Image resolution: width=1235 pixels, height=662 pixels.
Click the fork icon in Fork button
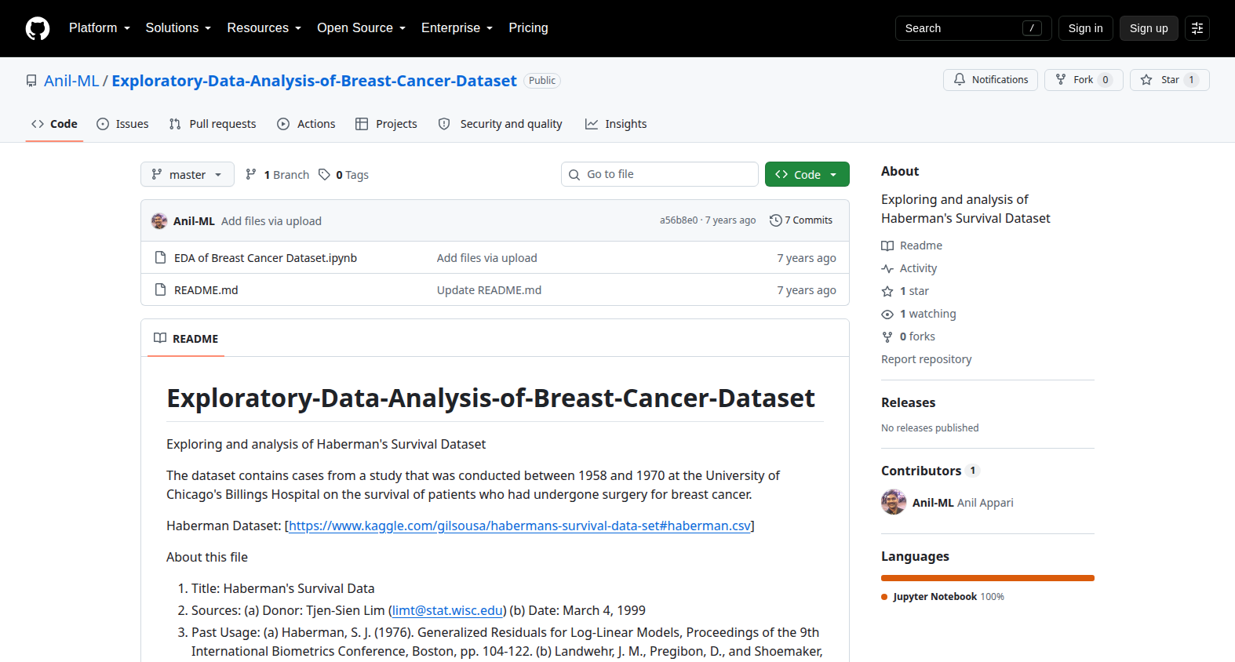1061,79
